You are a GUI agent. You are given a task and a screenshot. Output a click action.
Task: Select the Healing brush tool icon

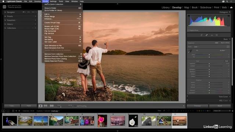tap(206, 35)
